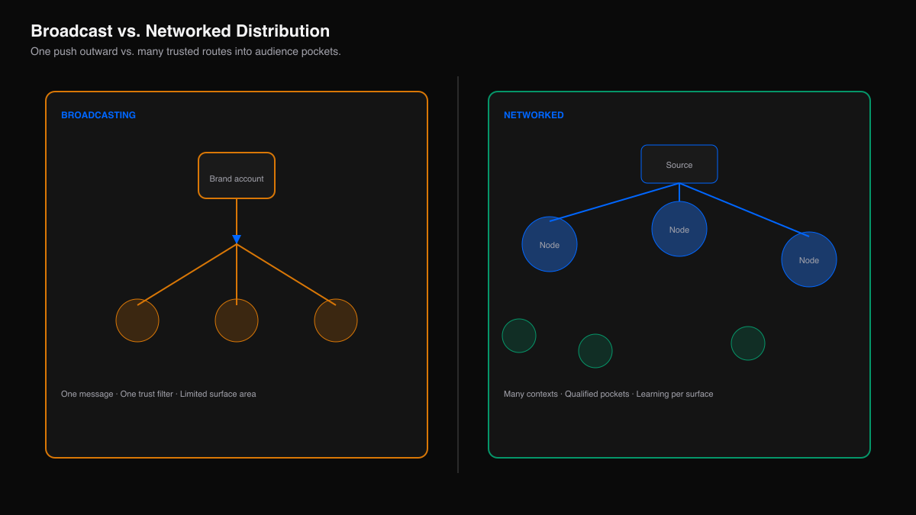Viewport: 916px width, 515px height.
Task: Click the green circle nearest the right Node
Action: (x=748, y=343)
